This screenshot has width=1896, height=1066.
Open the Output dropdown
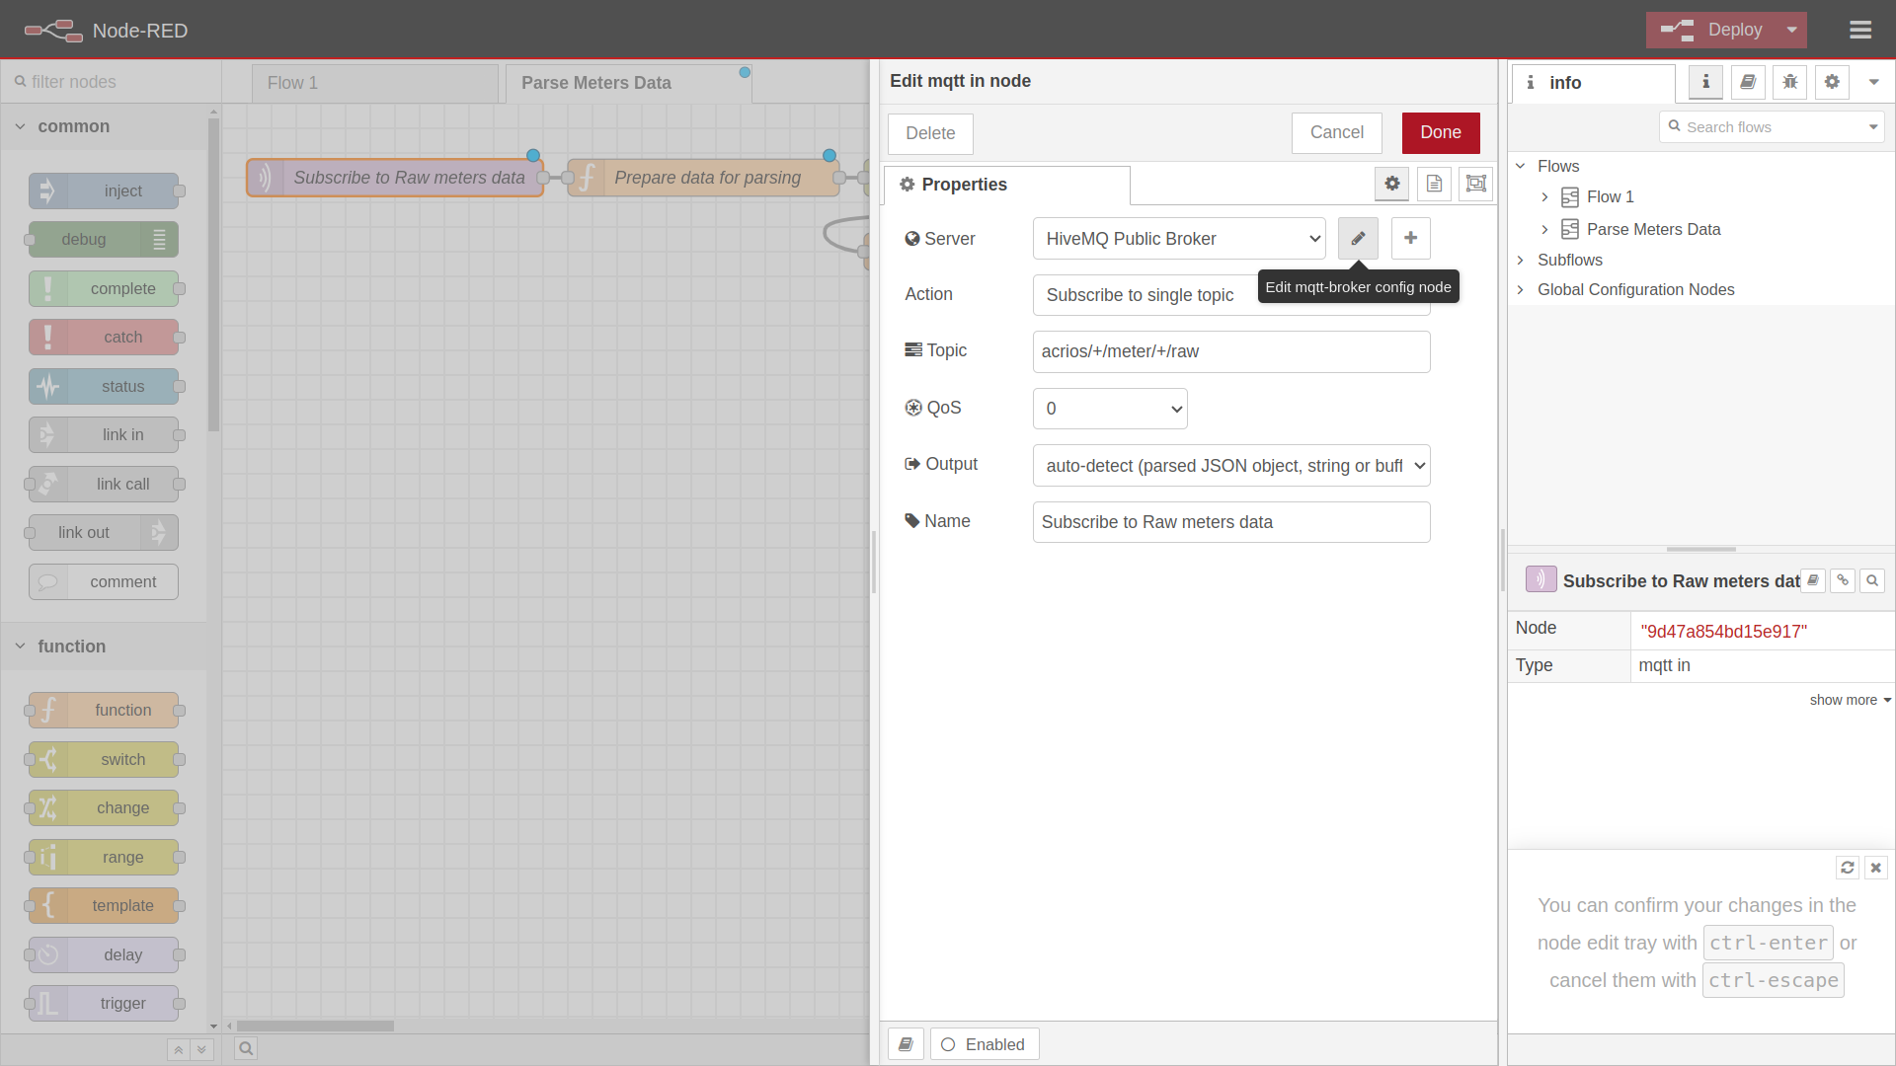[x=1230, y=465]
